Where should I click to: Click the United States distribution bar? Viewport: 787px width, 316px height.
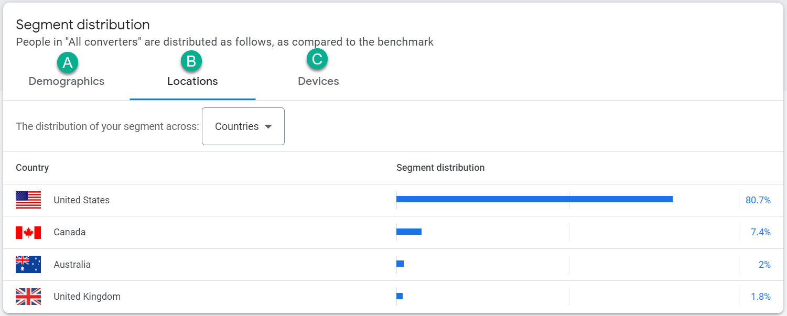pyautogui.click(x=534, y=199)
